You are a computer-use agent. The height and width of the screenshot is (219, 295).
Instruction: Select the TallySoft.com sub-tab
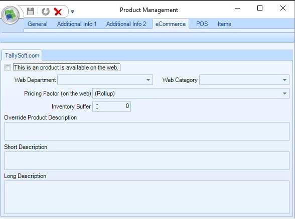point(22,55)
